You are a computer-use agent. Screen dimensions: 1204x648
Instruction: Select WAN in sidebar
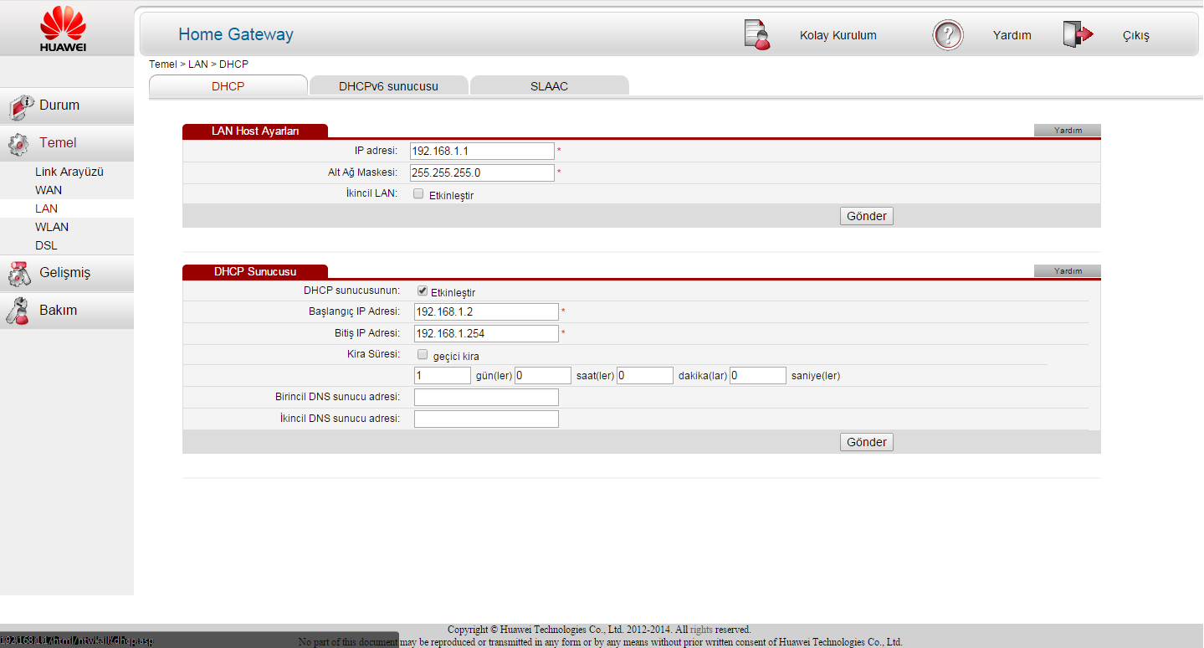[x=49, y=190]
